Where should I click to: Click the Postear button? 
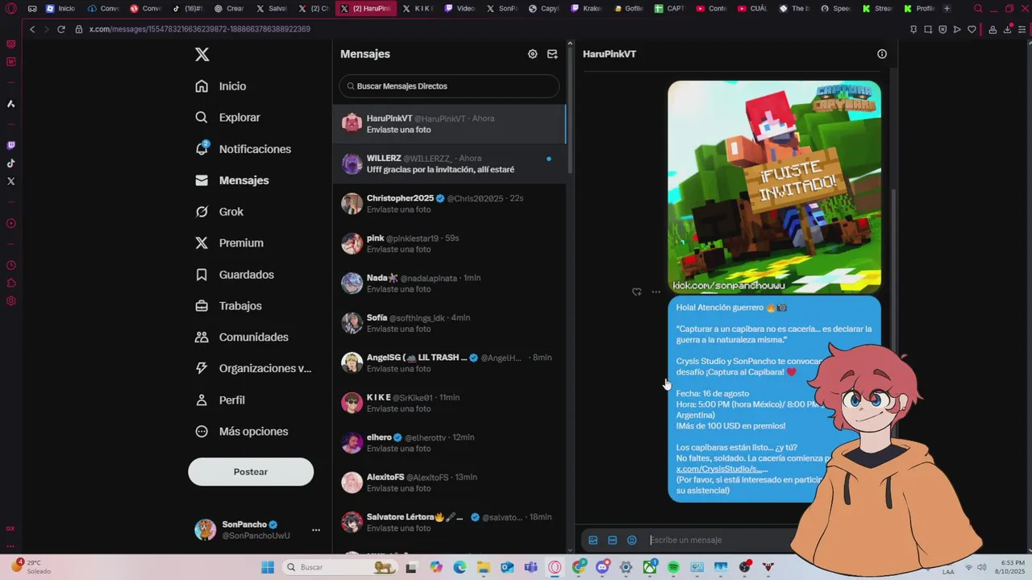point(251,472)
